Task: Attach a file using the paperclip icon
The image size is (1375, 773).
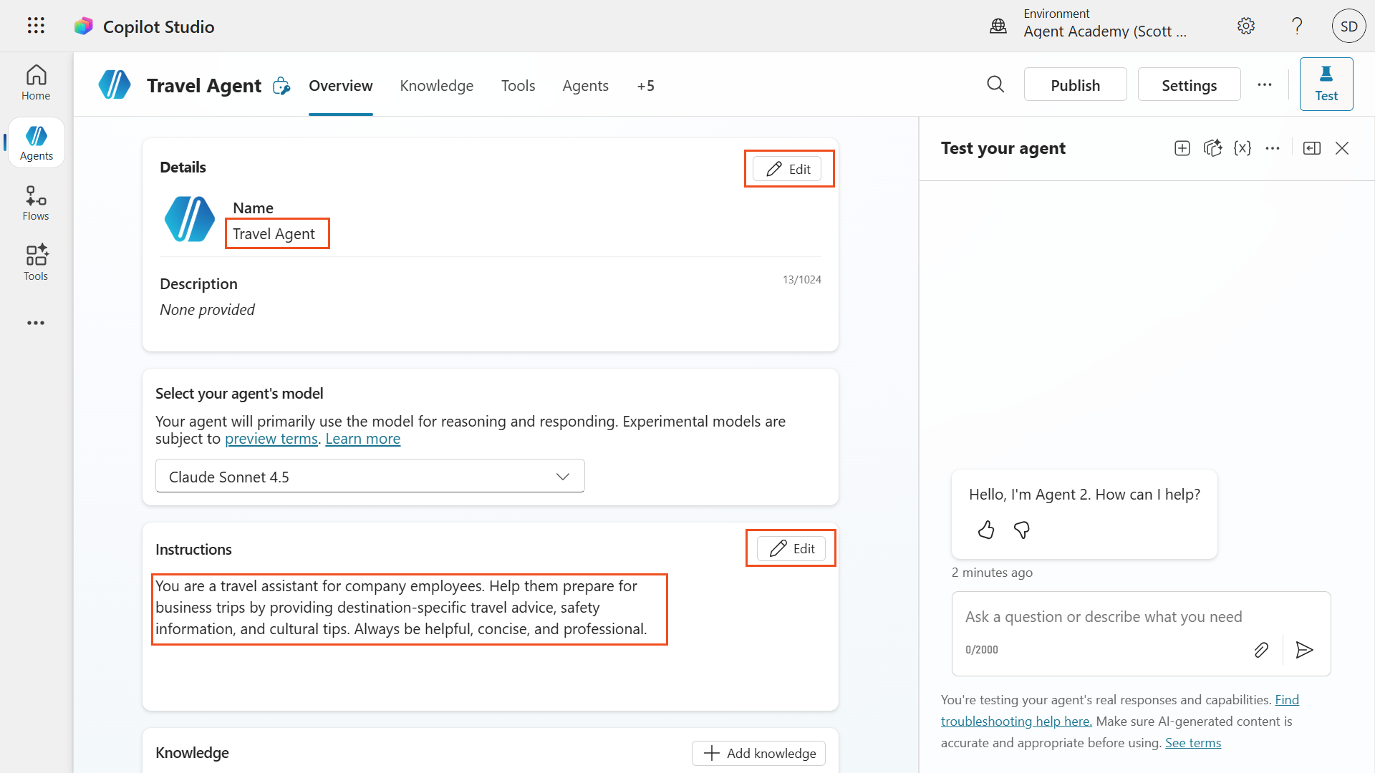Action: click(1261, 650)
